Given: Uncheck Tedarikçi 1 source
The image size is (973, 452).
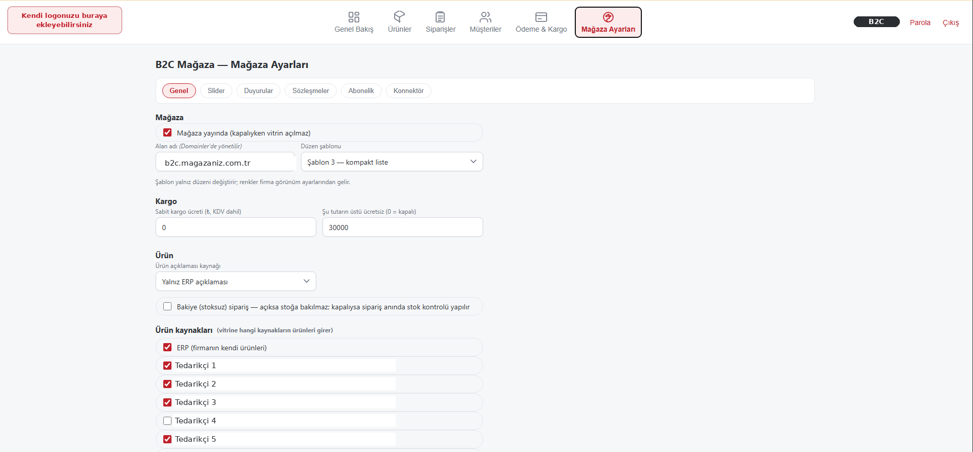Looking at the screenshot, I should point(167,366).
